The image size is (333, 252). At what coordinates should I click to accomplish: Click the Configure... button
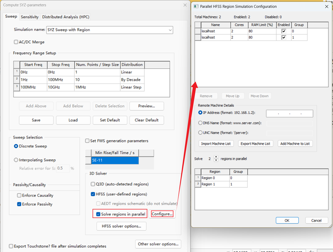[x=162, y=214]
